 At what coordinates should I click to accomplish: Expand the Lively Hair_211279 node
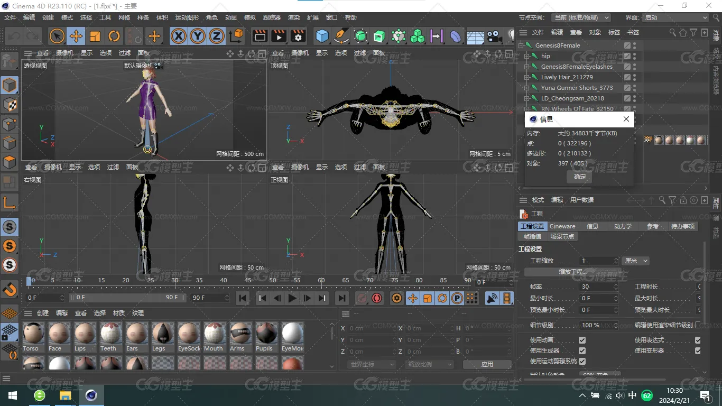527,77
